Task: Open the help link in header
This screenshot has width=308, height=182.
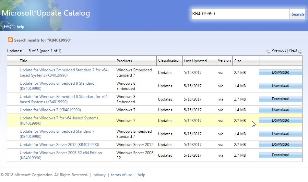Action: pos(20,27)
